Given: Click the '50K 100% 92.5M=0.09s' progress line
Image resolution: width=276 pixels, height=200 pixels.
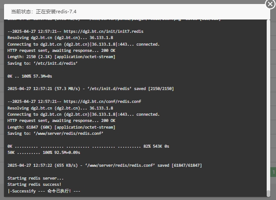Looking at the screenshot, I should coord(43,153).
